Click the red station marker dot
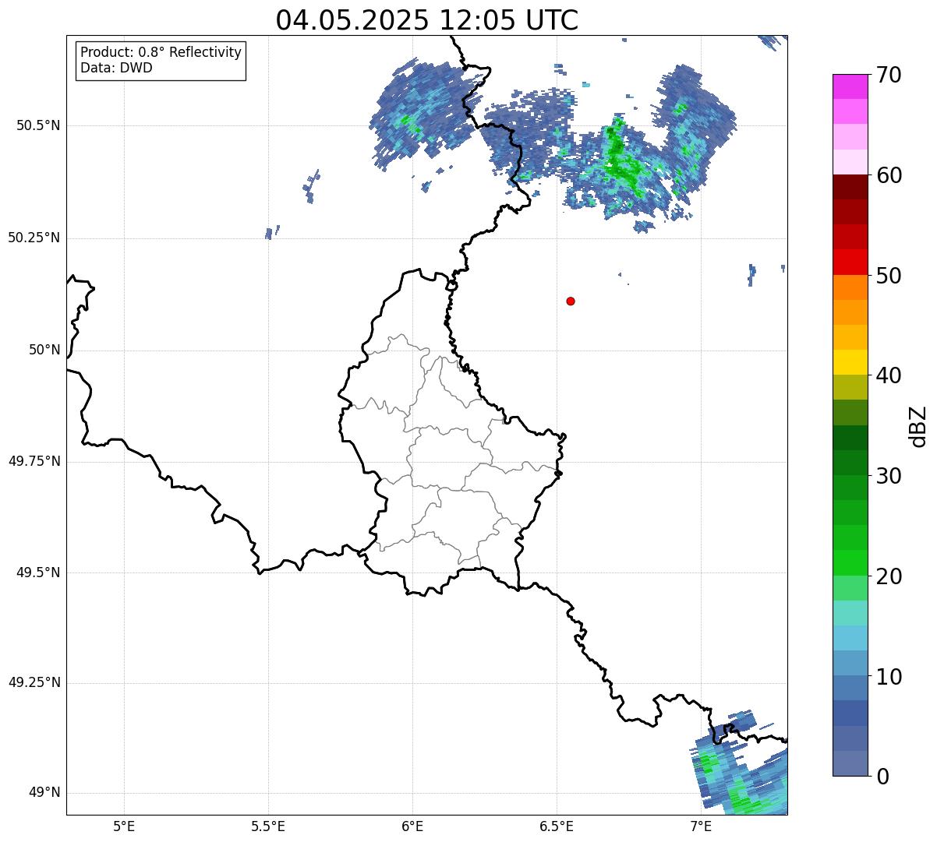937x842 pixels. [x=571, y=301]
